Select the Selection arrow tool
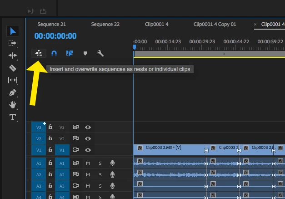 13,31
